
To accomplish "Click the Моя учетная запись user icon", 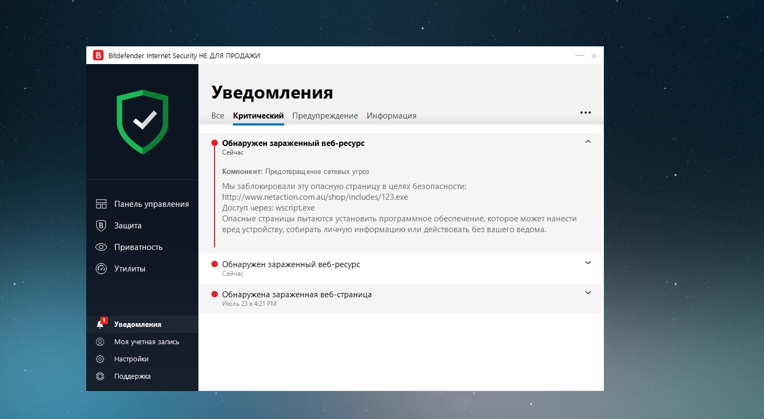I will pos(100,342).
